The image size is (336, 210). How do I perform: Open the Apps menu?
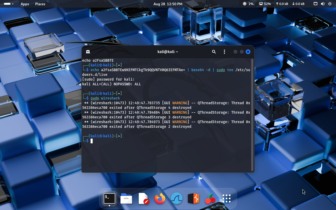click(x=25, y=4)
